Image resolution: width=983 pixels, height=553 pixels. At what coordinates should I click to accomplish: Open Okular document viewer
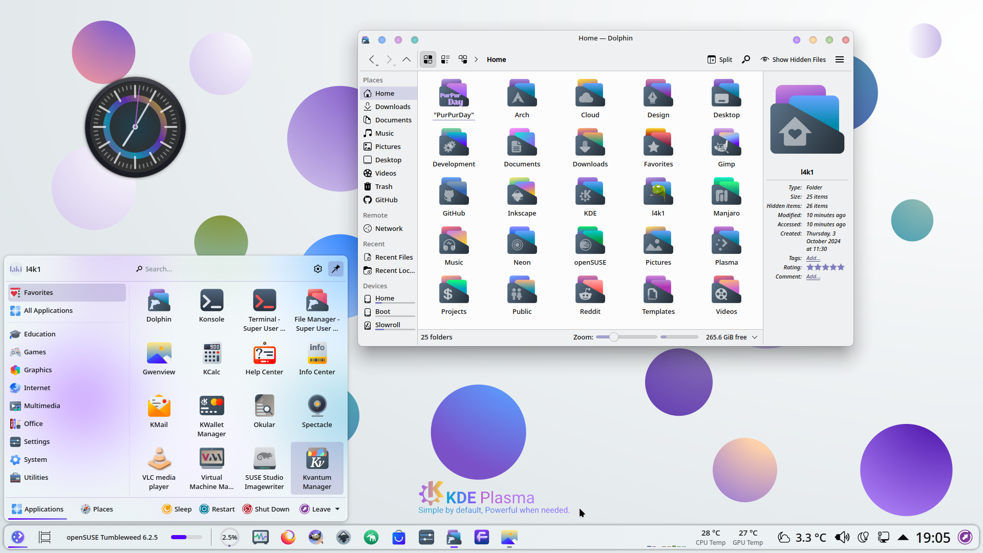264,411
